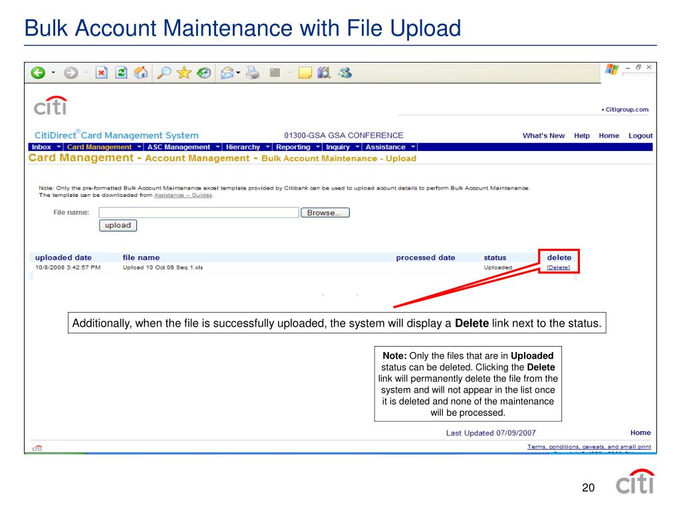Click the Stop page loading icon

pos(101,73)
